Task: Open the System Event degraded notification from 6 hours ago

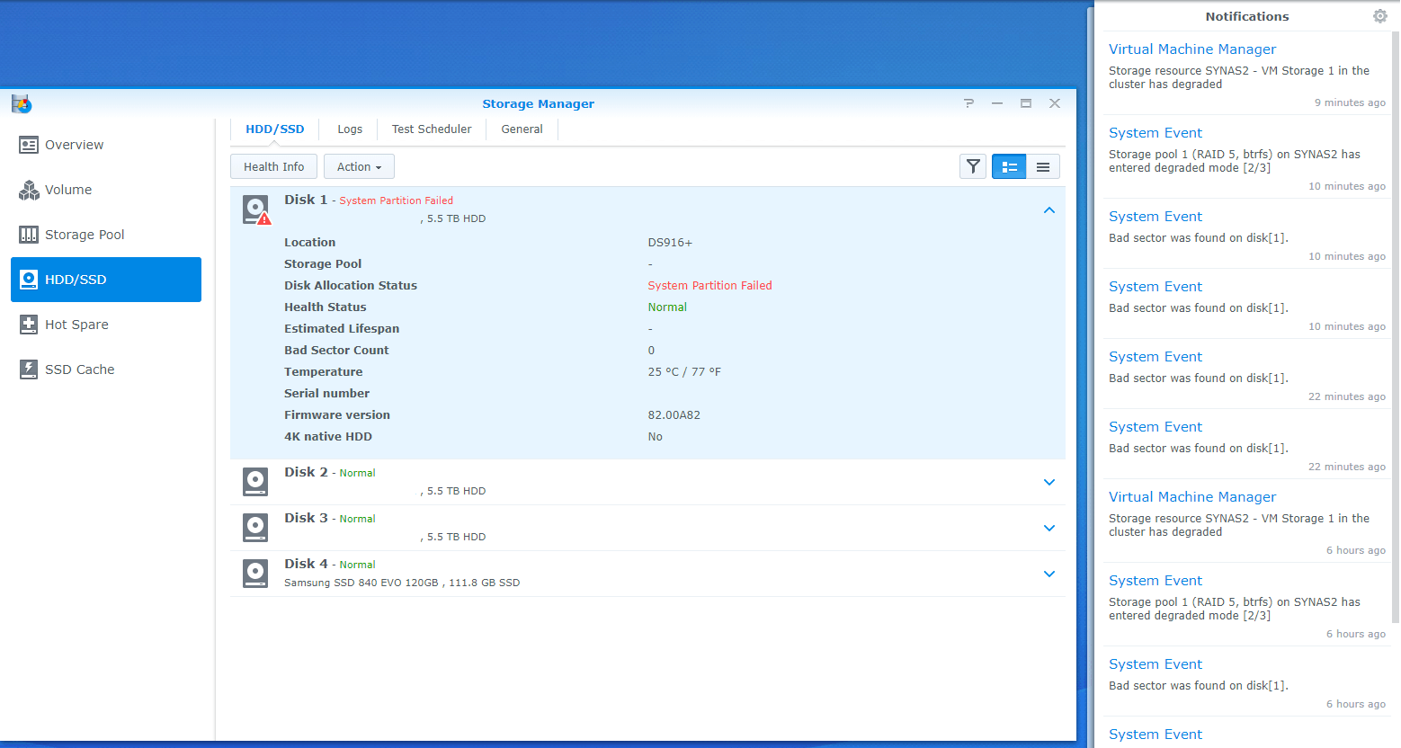Action: tap(1156, 581)
